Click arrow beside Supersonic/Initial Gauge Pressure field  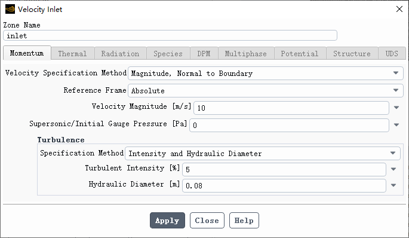coord(396,125)
